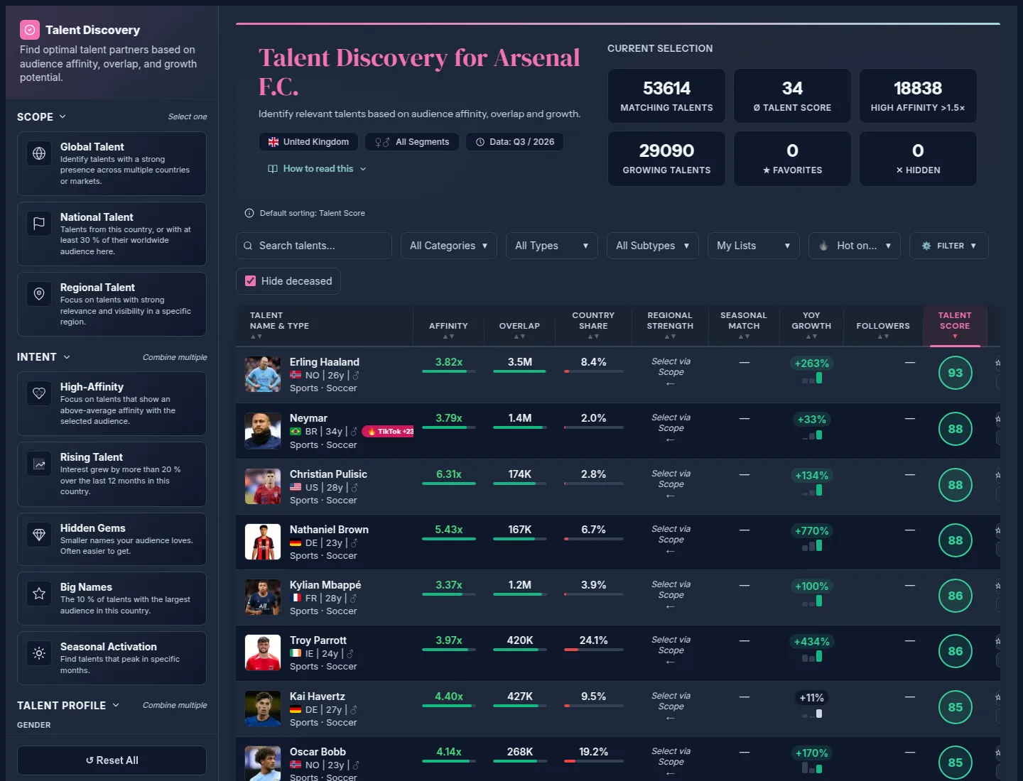Sort by the TALENT SCORE column header
The image size is (1023, 781).
tap(955, 325)
